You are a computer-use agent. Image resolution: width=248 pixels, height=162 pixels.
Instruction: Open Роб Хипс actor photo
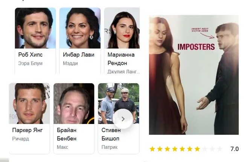35,28
